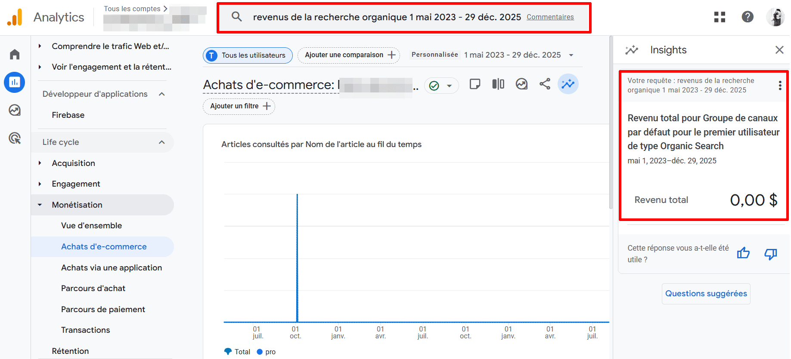Click the Analytics product name
Viewport: 791px width, 359px height.
coord(59,17)
